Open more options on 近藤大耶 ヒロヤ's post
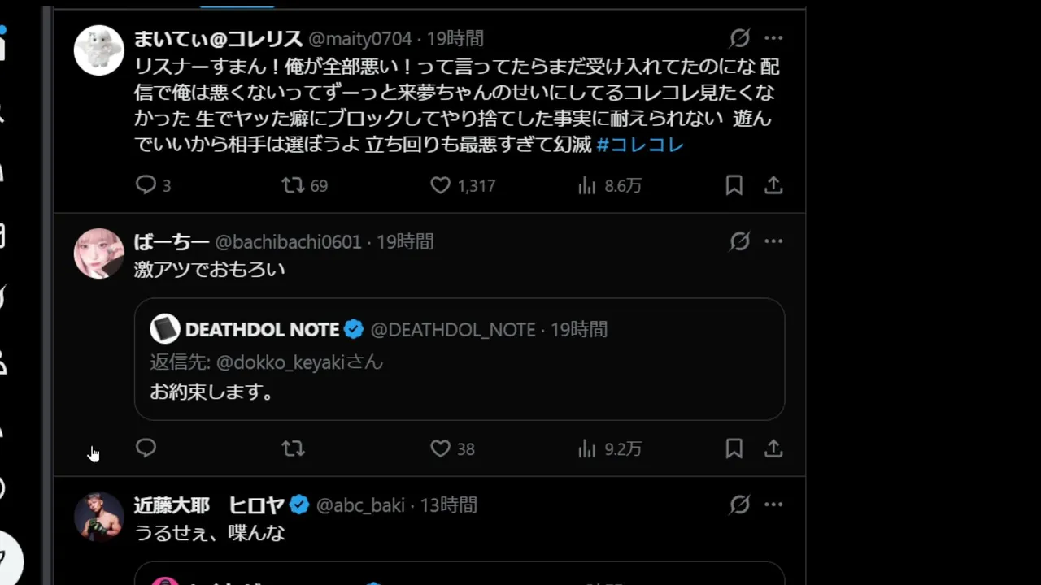 click(x=773, y=505)
